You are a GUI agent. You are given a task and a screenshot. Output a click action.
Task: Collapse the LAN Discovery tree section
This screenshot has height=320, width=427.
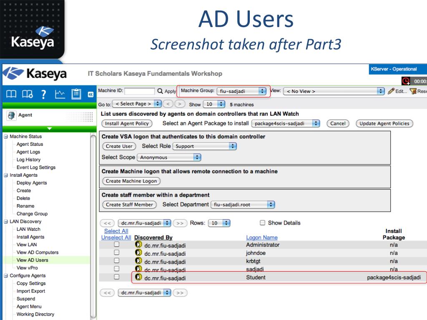pyautogui.click(x=6, y=222)
